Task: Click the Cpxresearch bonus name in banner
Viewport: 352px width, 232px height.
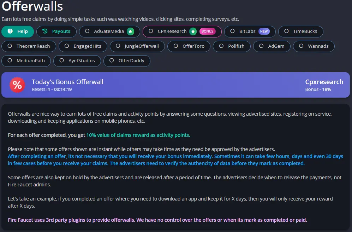Action: point(324,82)
